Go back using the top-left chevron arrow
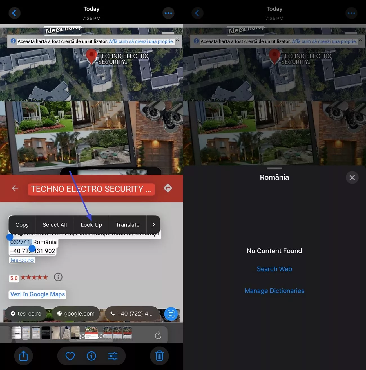The height and width of the screenshot is (370, 366). [x=14, y=13]
